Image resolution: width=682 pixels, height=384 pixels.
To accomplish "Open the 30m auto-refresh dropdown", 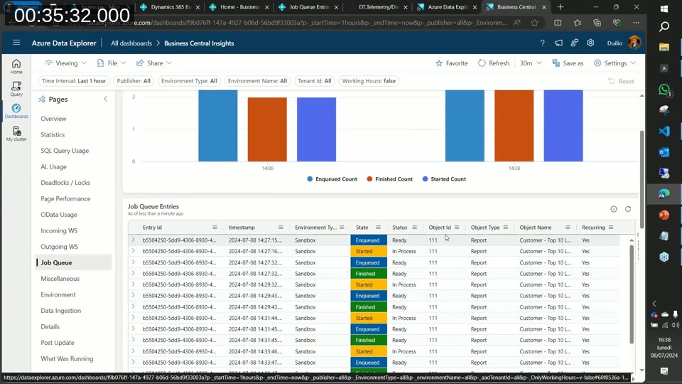I will [531, 63].
